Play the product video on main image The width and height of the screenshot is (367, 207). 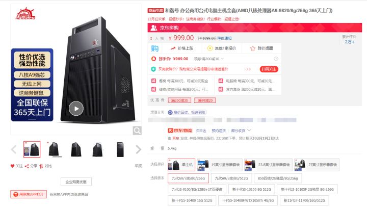point(76,109)
